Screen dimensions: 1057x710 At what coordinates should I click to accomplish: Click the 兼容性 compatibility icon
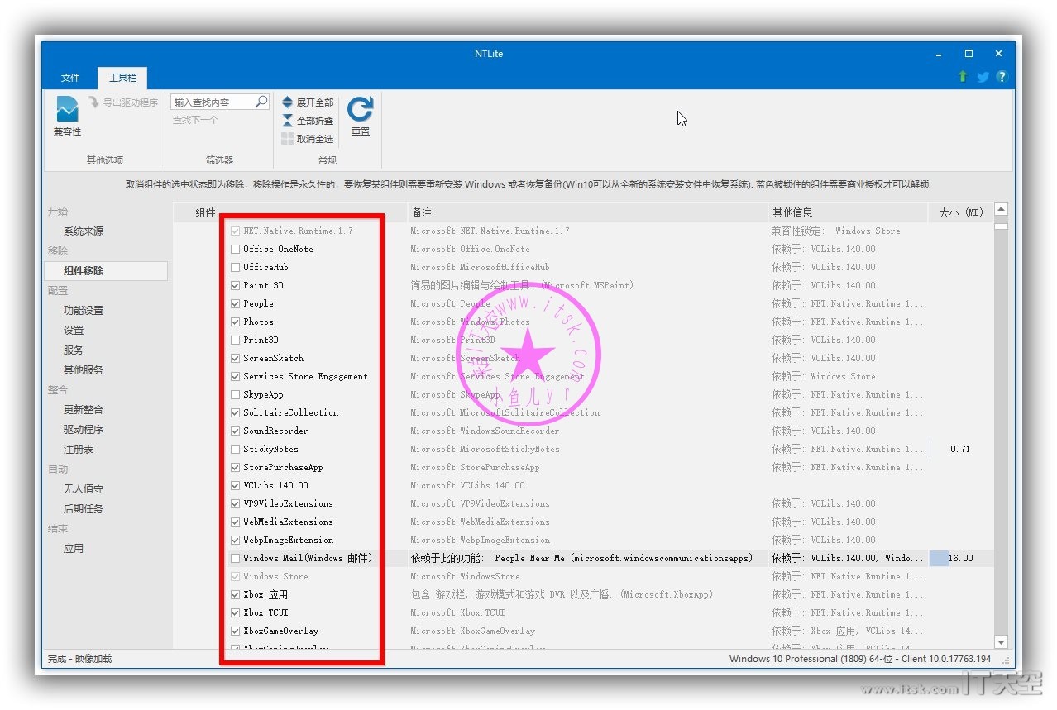click(67, 109)
